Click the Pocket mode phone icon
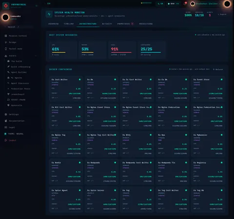Image resolution: width=234 pixels, height=219 pixels. coord(6,49)
